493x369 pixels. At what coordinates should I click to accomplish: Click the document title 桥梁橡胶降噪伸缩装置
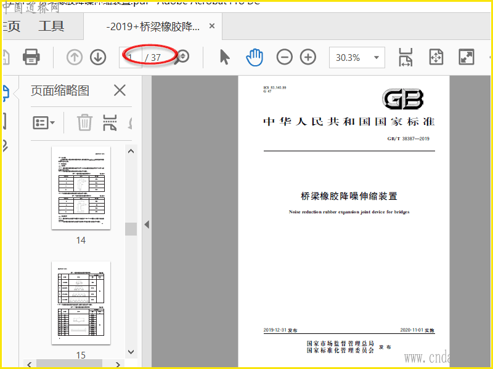(x=349, y=196)
